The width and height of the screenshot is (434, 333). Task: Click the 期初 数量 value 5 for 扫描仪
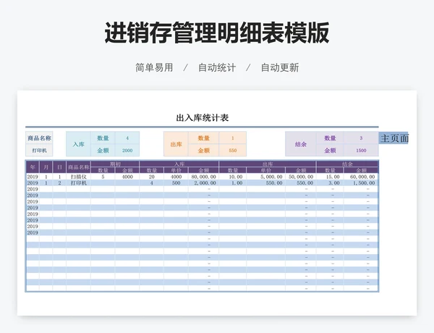coord(103,177)
